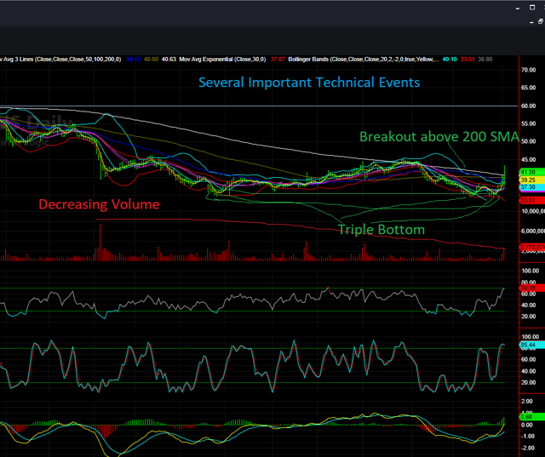The height and width of the screenshot is (457, 545).
Task: Select the red 70.19 RSI value tag
Action: [x=531, y=288]
